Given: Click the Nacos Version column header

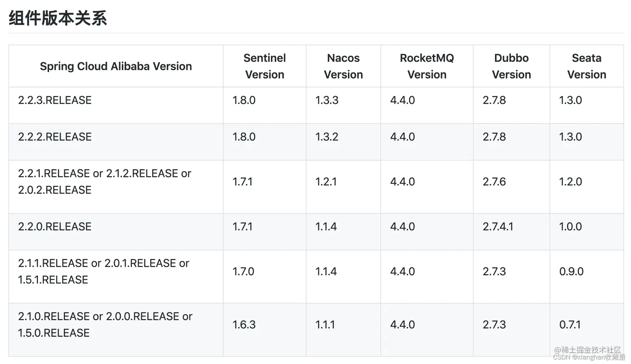Looking at the screenshot, I should (343, 66).
